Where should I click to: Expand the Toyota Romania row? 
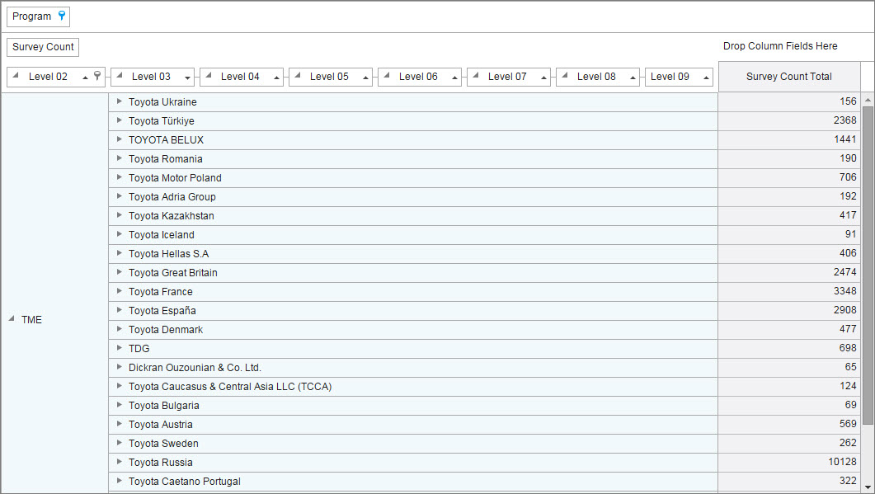(x=119, y=158)
